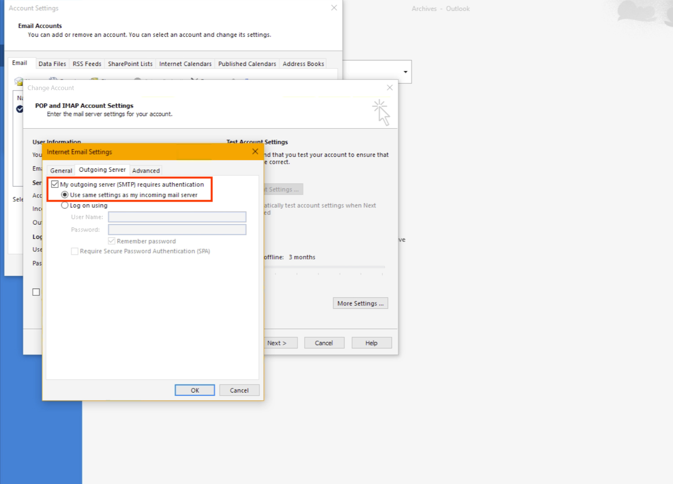Select Use same settings as incoming server

tap(65, 195)
